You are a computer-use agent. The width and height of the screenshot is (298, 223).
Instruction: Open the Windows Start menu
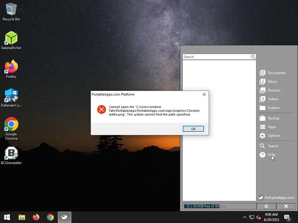[7, 217]
